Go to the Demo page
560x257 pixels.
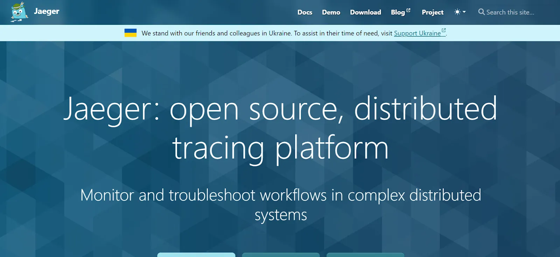pos(331,12)
